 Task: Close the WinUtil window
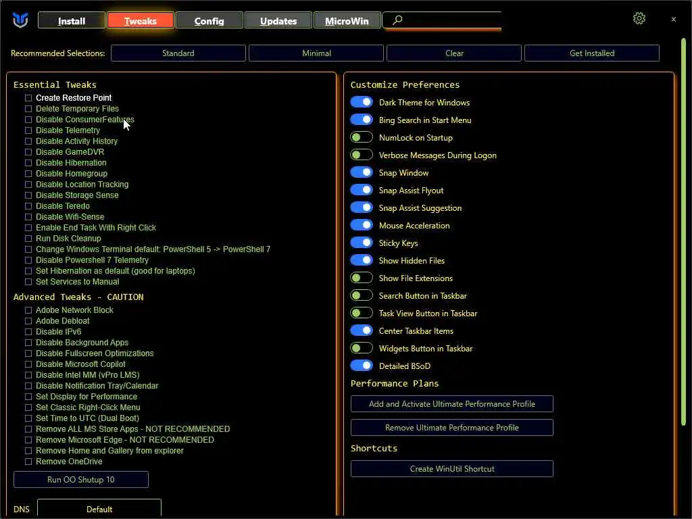(x=674, y=20)
